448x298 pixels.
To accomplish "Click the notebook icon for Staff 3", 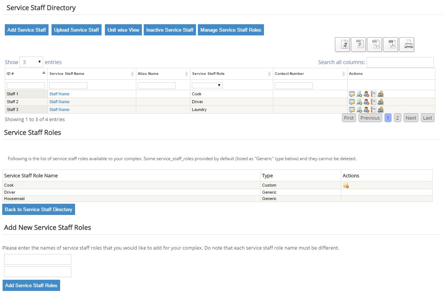I will click(373, 110).
